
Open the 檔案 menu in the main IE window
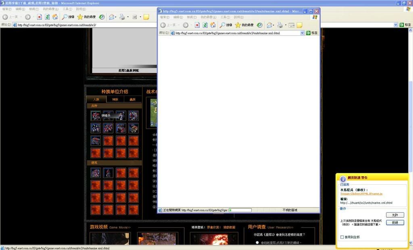point(7,9)
